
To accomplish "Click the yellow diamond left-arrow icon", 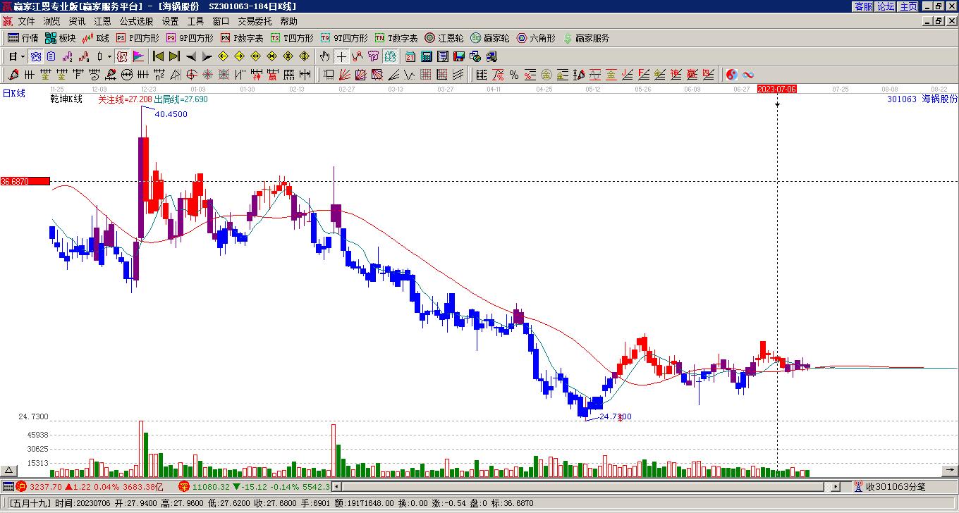I will [224, 56].
